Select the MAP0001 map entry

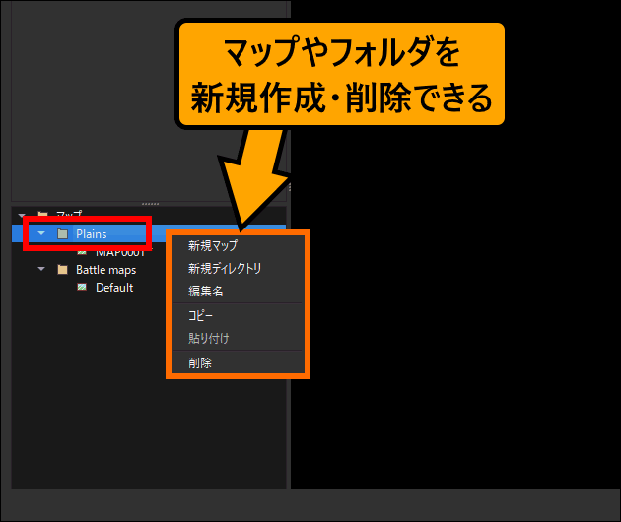[120, 253]
